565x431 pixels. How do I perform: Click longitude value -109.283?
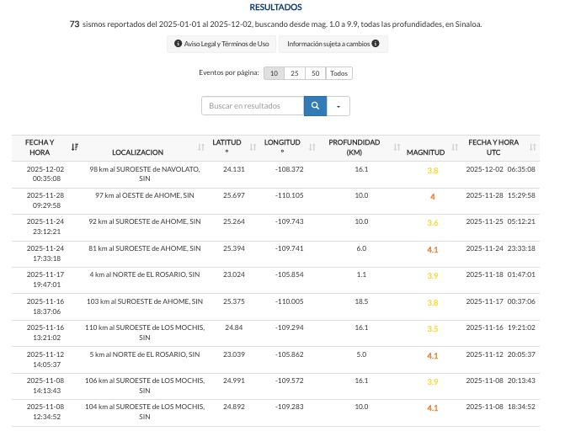click(x=290, y=407)
